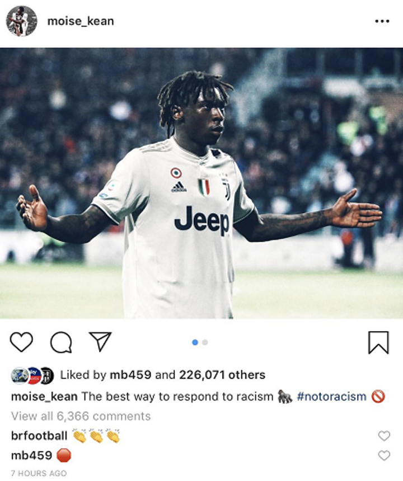Screen dimensions: 403x481
Task: Like the brfootball comment heart
Action: tap(384, 436)
